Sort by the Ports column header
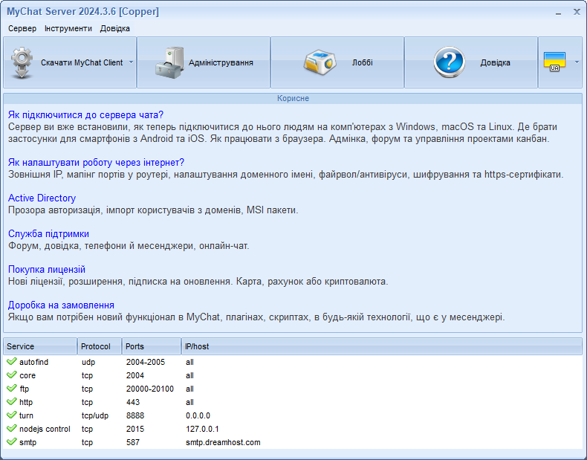Image resolution: width=587 pixels, height=460 pixels. click(152, 346)
